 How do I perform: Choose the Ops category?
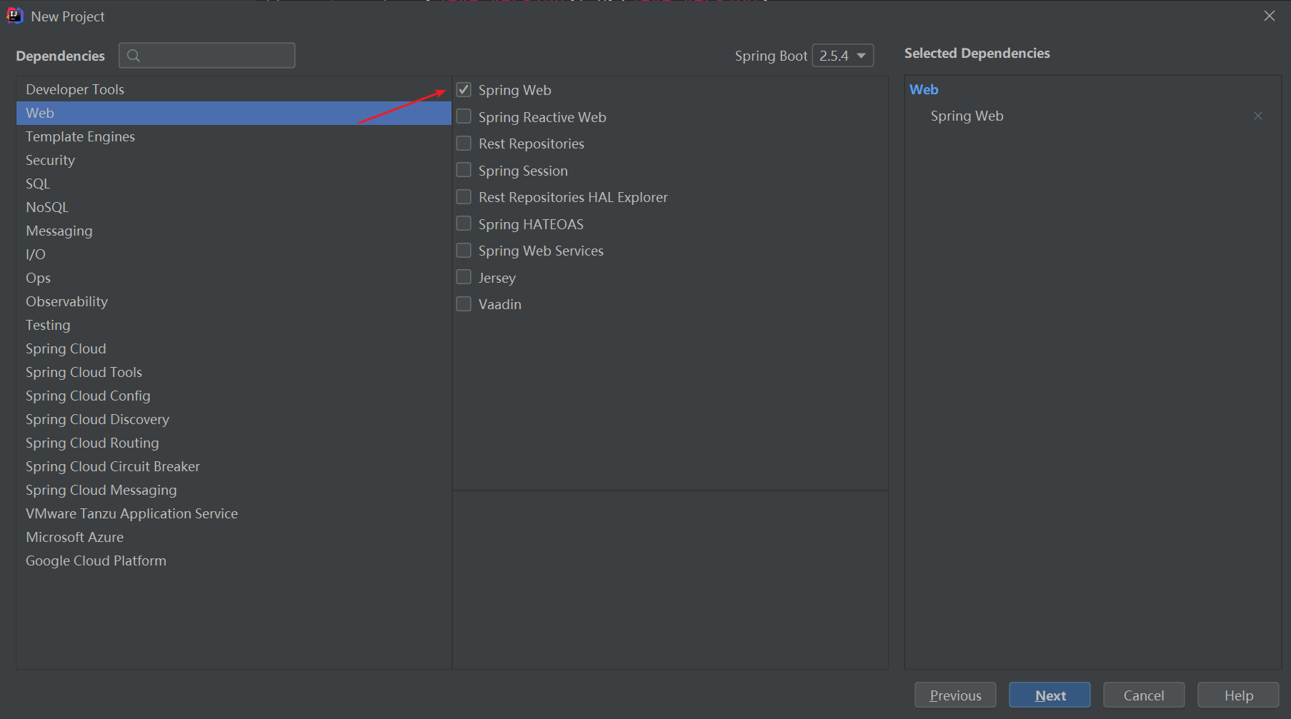(x=234, y=278)
